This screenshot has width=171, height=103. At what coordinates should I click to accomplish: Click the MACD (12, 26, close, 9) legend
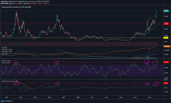[x=10, y=81]
